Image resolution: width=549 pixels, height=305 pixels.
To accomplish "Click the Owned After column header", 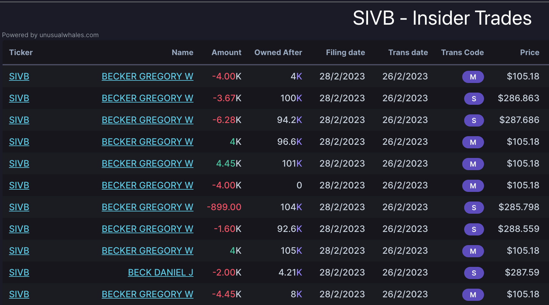I will [x=278, y=53].
